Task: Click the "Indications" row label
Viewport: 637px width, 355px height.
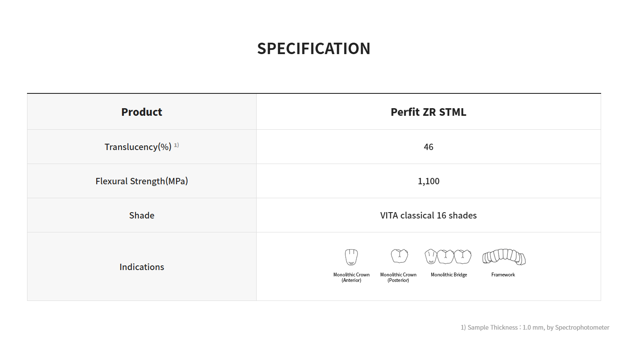Action: (x=142, y=267)
